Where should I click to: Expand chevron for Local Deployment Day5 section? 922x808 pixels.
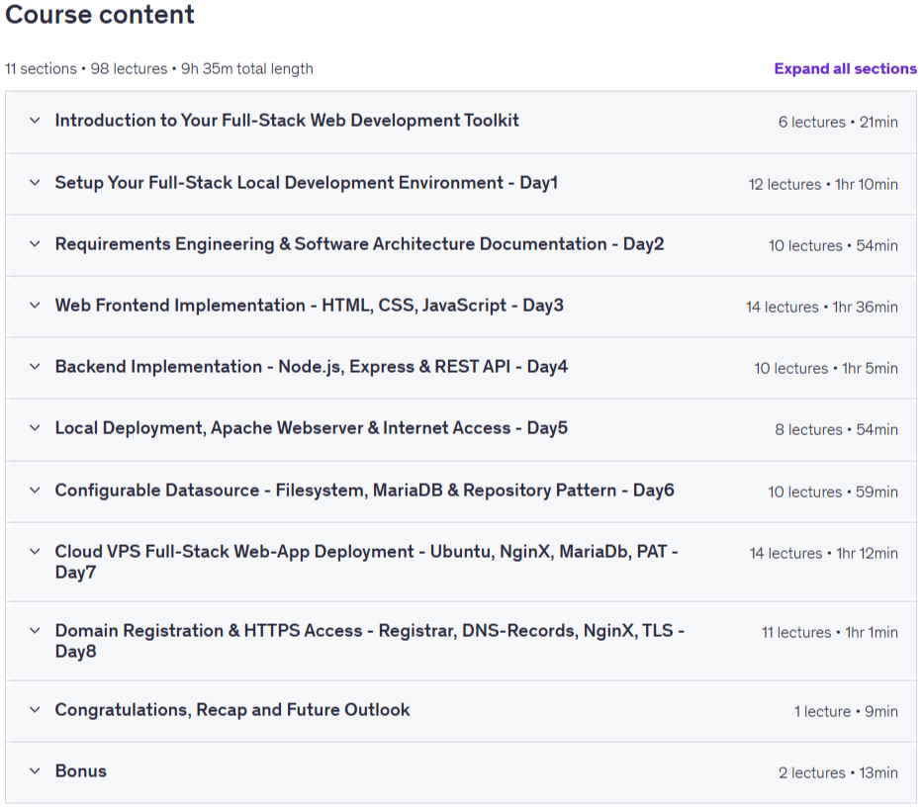35,428
